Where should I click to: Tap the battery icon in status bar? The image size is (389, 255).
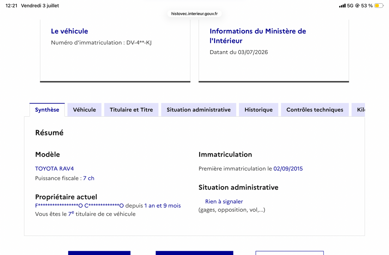click(x=379, y=6)
